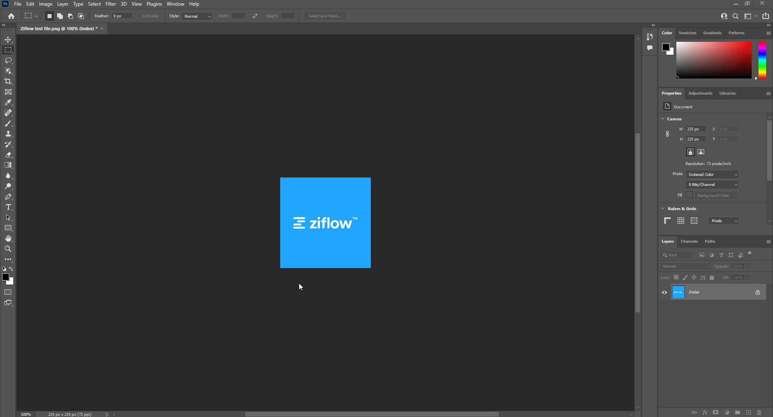Click Share icon at top right
The image size is (773, 417).
(766, 16)
